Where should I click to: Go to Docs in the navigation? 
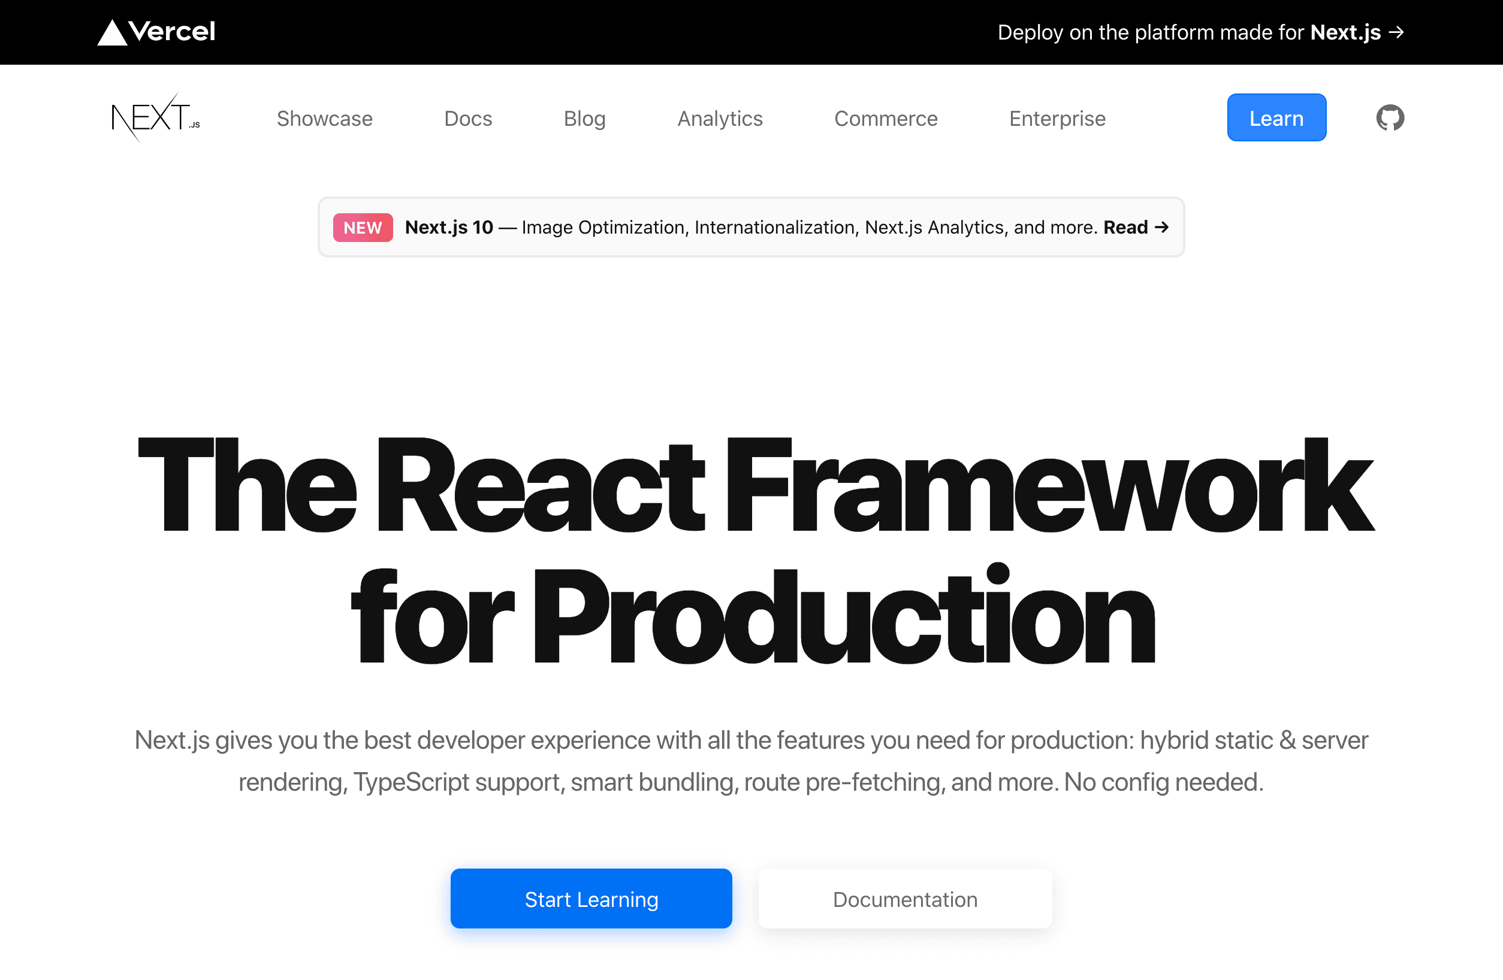(468, 119)
